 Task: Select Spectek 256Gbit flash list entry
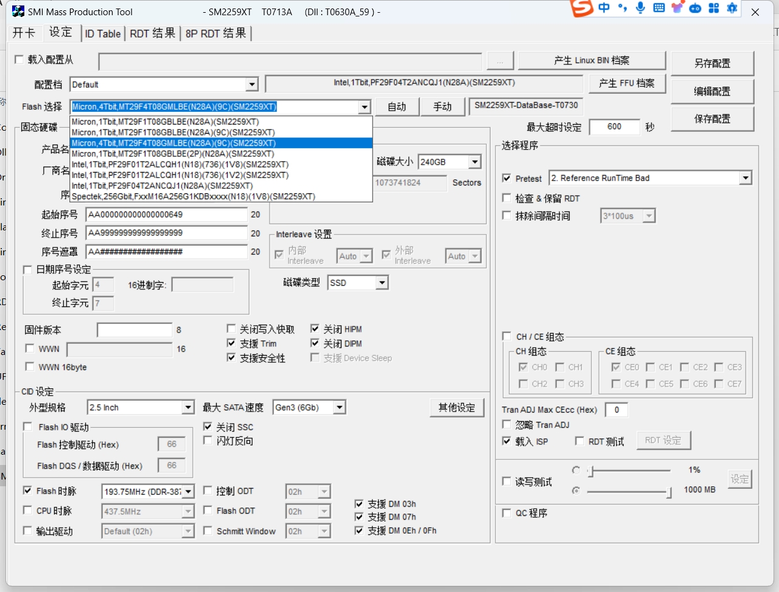[221, 196]
